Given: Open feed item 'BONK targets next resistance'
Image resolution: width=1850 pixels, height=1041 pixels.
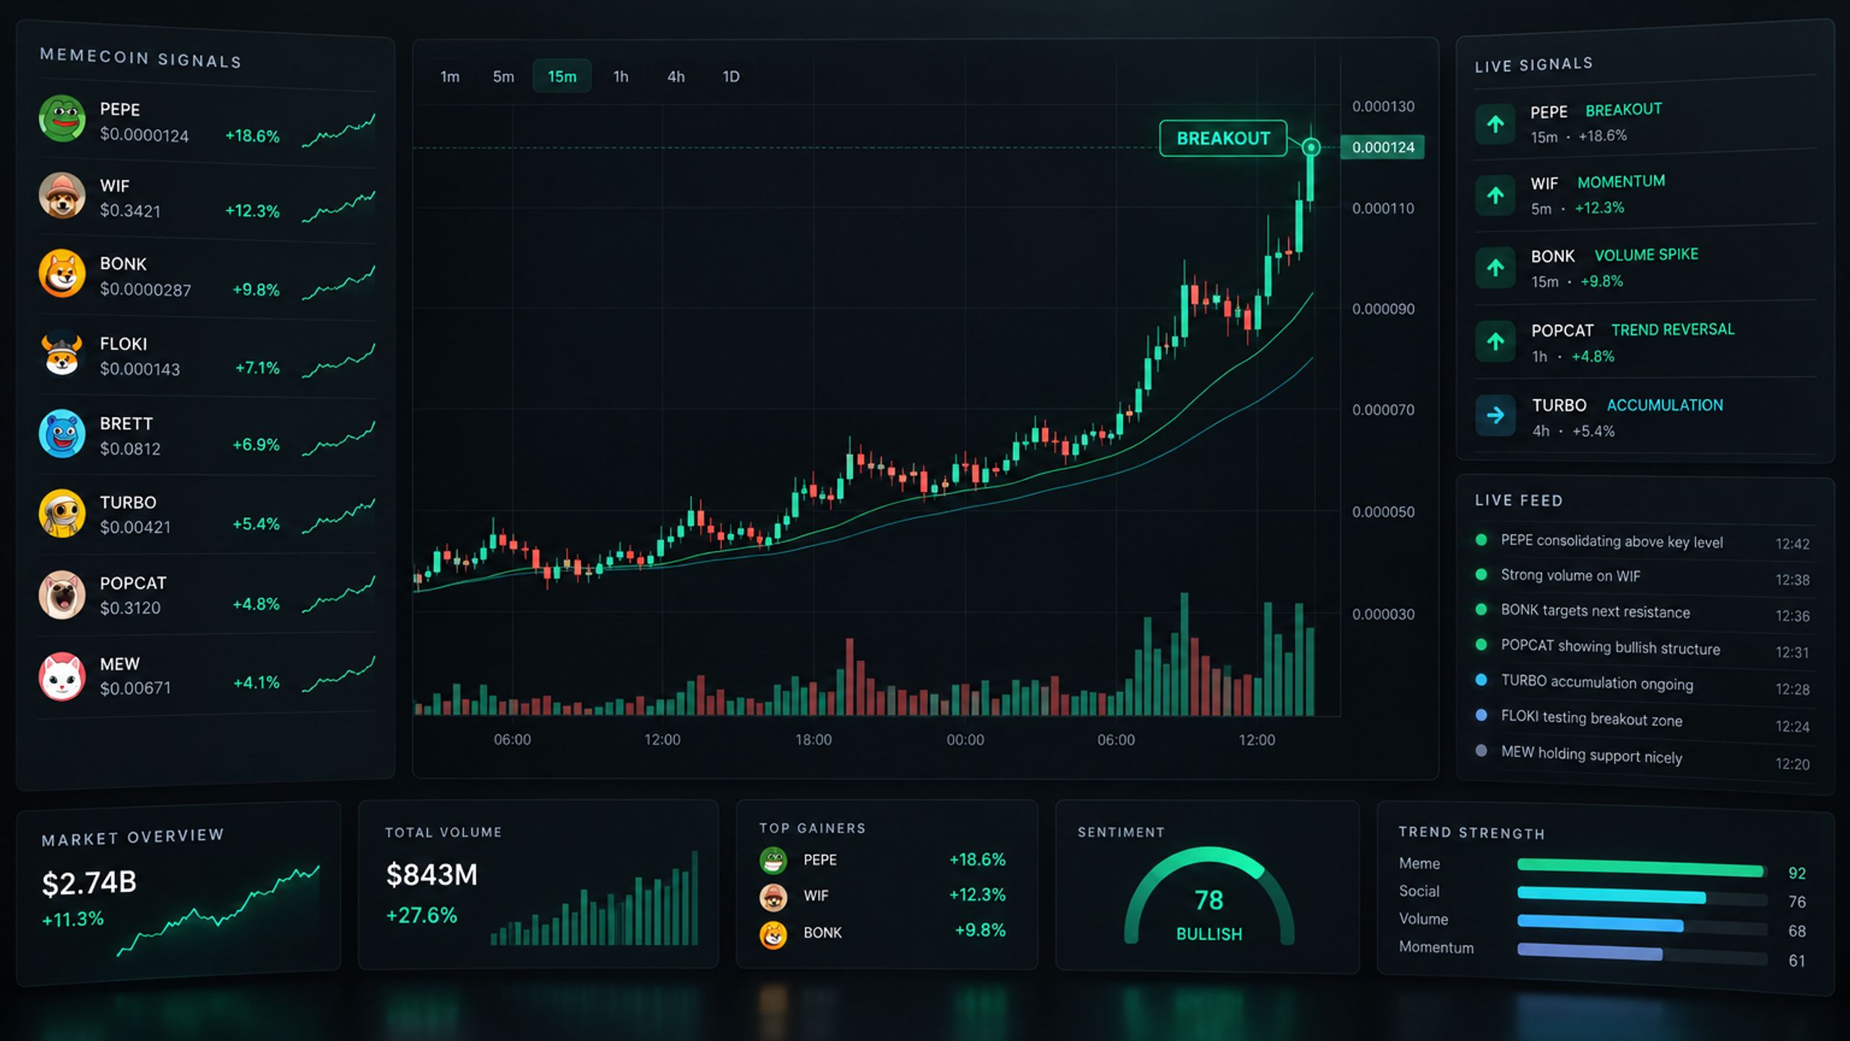Looking at the screenshot, I should tap(1645, 612).
